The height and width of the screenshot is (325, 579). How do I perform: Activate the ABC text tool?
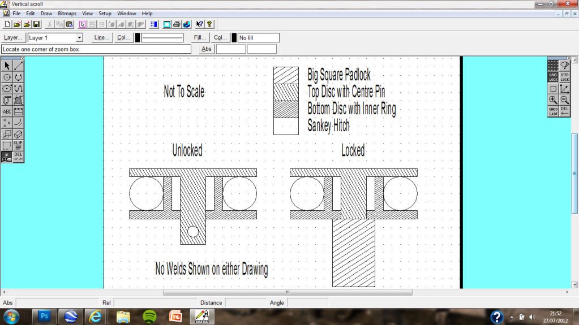point(7,111)
